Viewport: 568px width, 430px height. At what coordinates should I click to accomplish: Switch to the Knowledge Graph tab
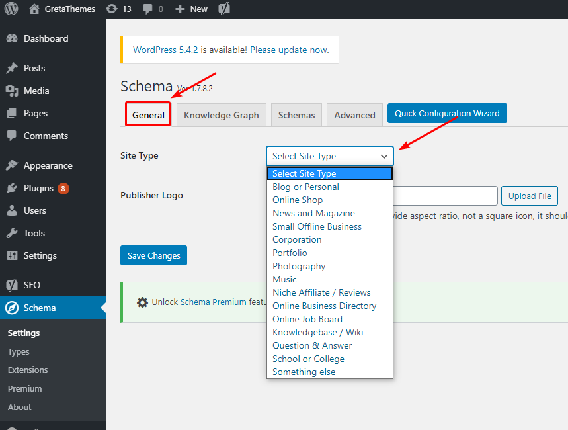point(222,115)
